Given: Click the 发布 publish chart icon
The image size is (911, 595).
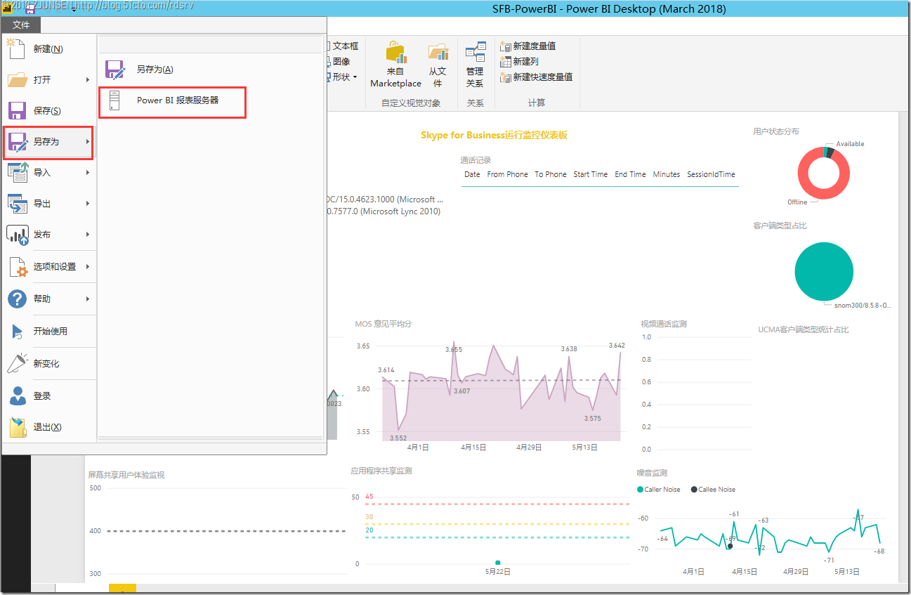Looking at the screenshot, I should pyautogui.click(x=17, y=235).
